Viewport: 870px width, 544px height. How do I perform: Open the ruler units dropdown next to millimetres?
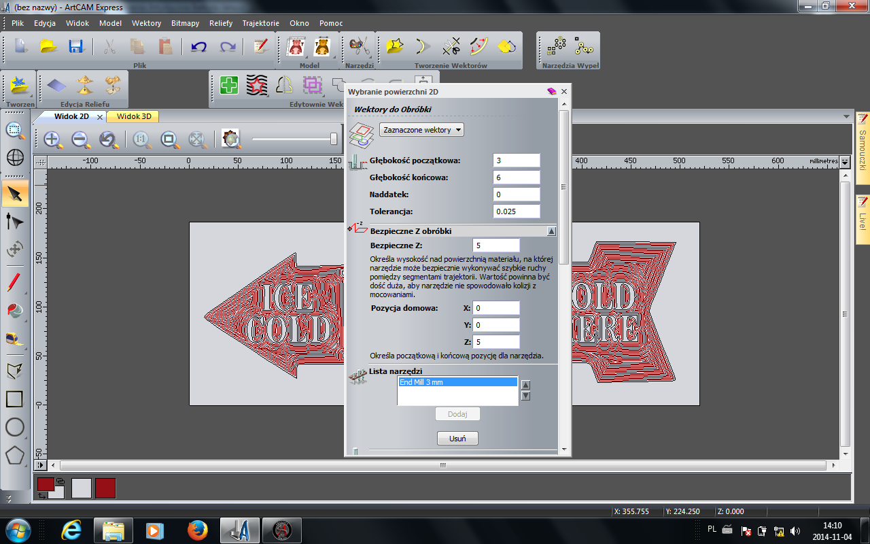[x=845, y=162]
